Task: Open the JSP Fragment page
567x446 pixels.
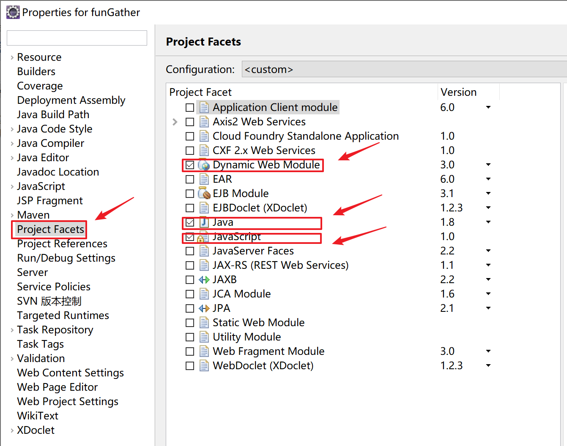Action: (50, 201)
